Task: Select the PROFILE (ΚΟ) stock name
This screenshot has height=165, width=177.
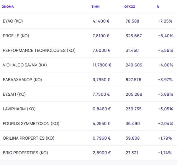Action: pos(16,36)
